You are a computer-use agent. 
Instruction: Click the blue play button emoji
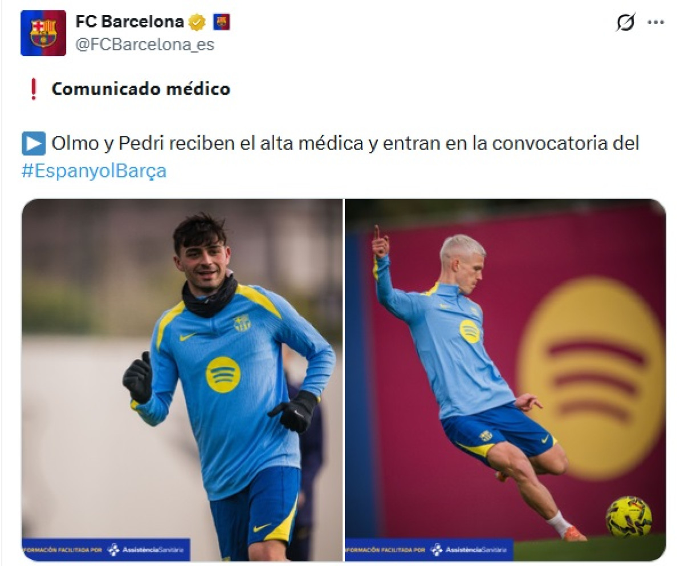pyautogui.click(x=34, y=143)
